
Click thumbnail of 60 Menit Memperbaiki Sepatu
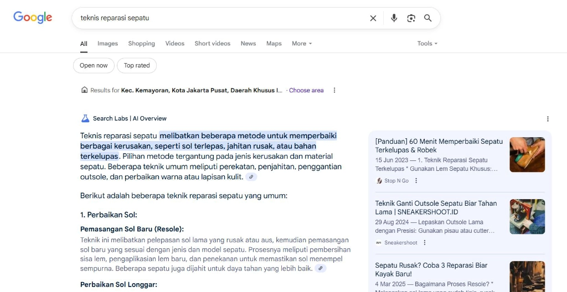(x=527, y=155)
